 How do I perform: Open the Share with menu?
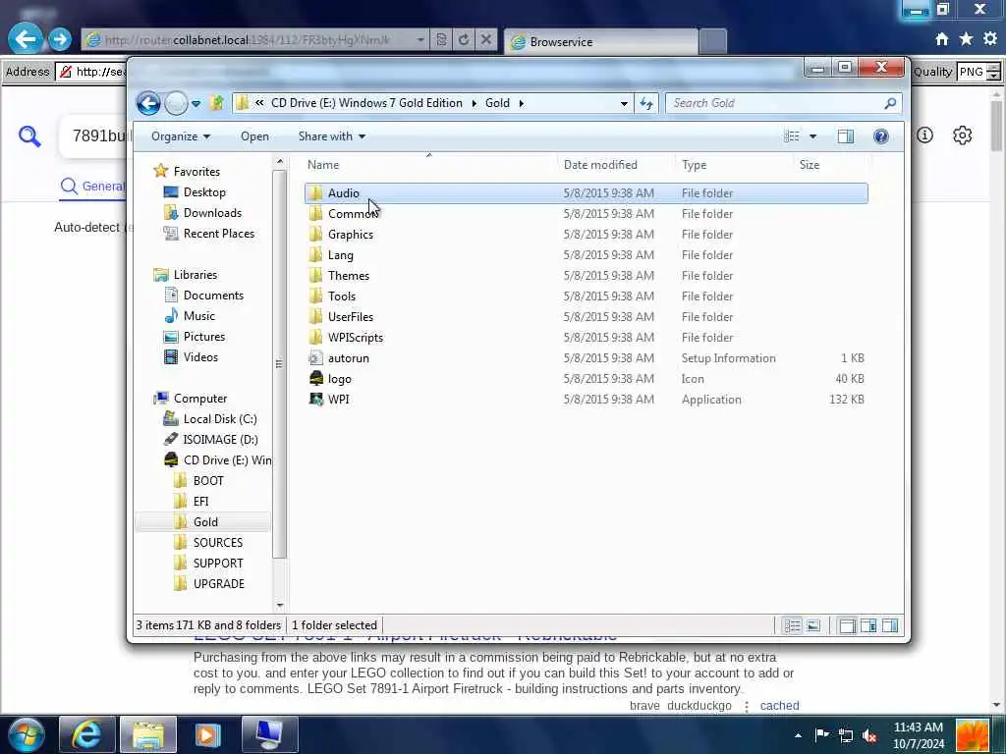click(x=332, y=136)
